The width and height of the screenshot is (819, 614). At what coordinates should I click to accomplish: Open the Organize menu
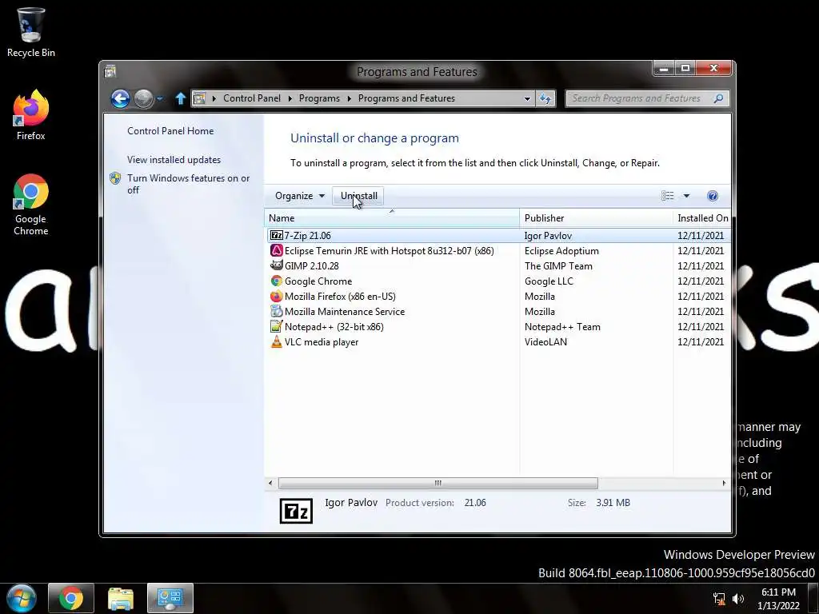[300, 196]
